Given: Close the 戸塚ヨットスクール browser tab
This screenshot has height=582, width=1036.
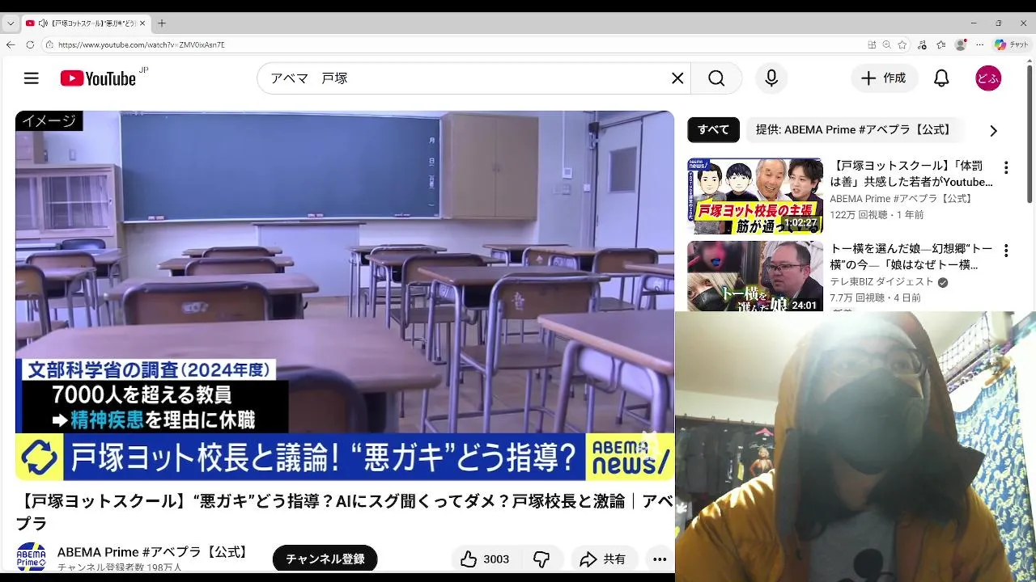Looking at the screenshot, I should [x=142, y=23].
